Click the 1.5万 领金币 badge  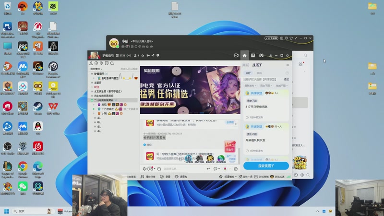[x=230, y=146]
